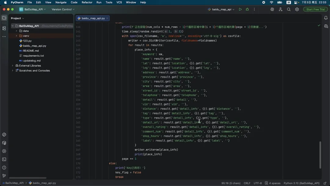
Task: Open the Git version control tool window
Action: 4,176
